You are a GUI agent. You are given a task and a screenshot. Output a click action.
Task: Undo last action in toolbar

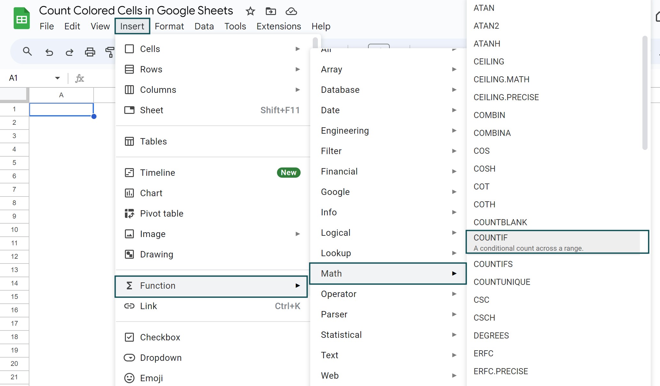pyautogui.click(x=49, y=52)
